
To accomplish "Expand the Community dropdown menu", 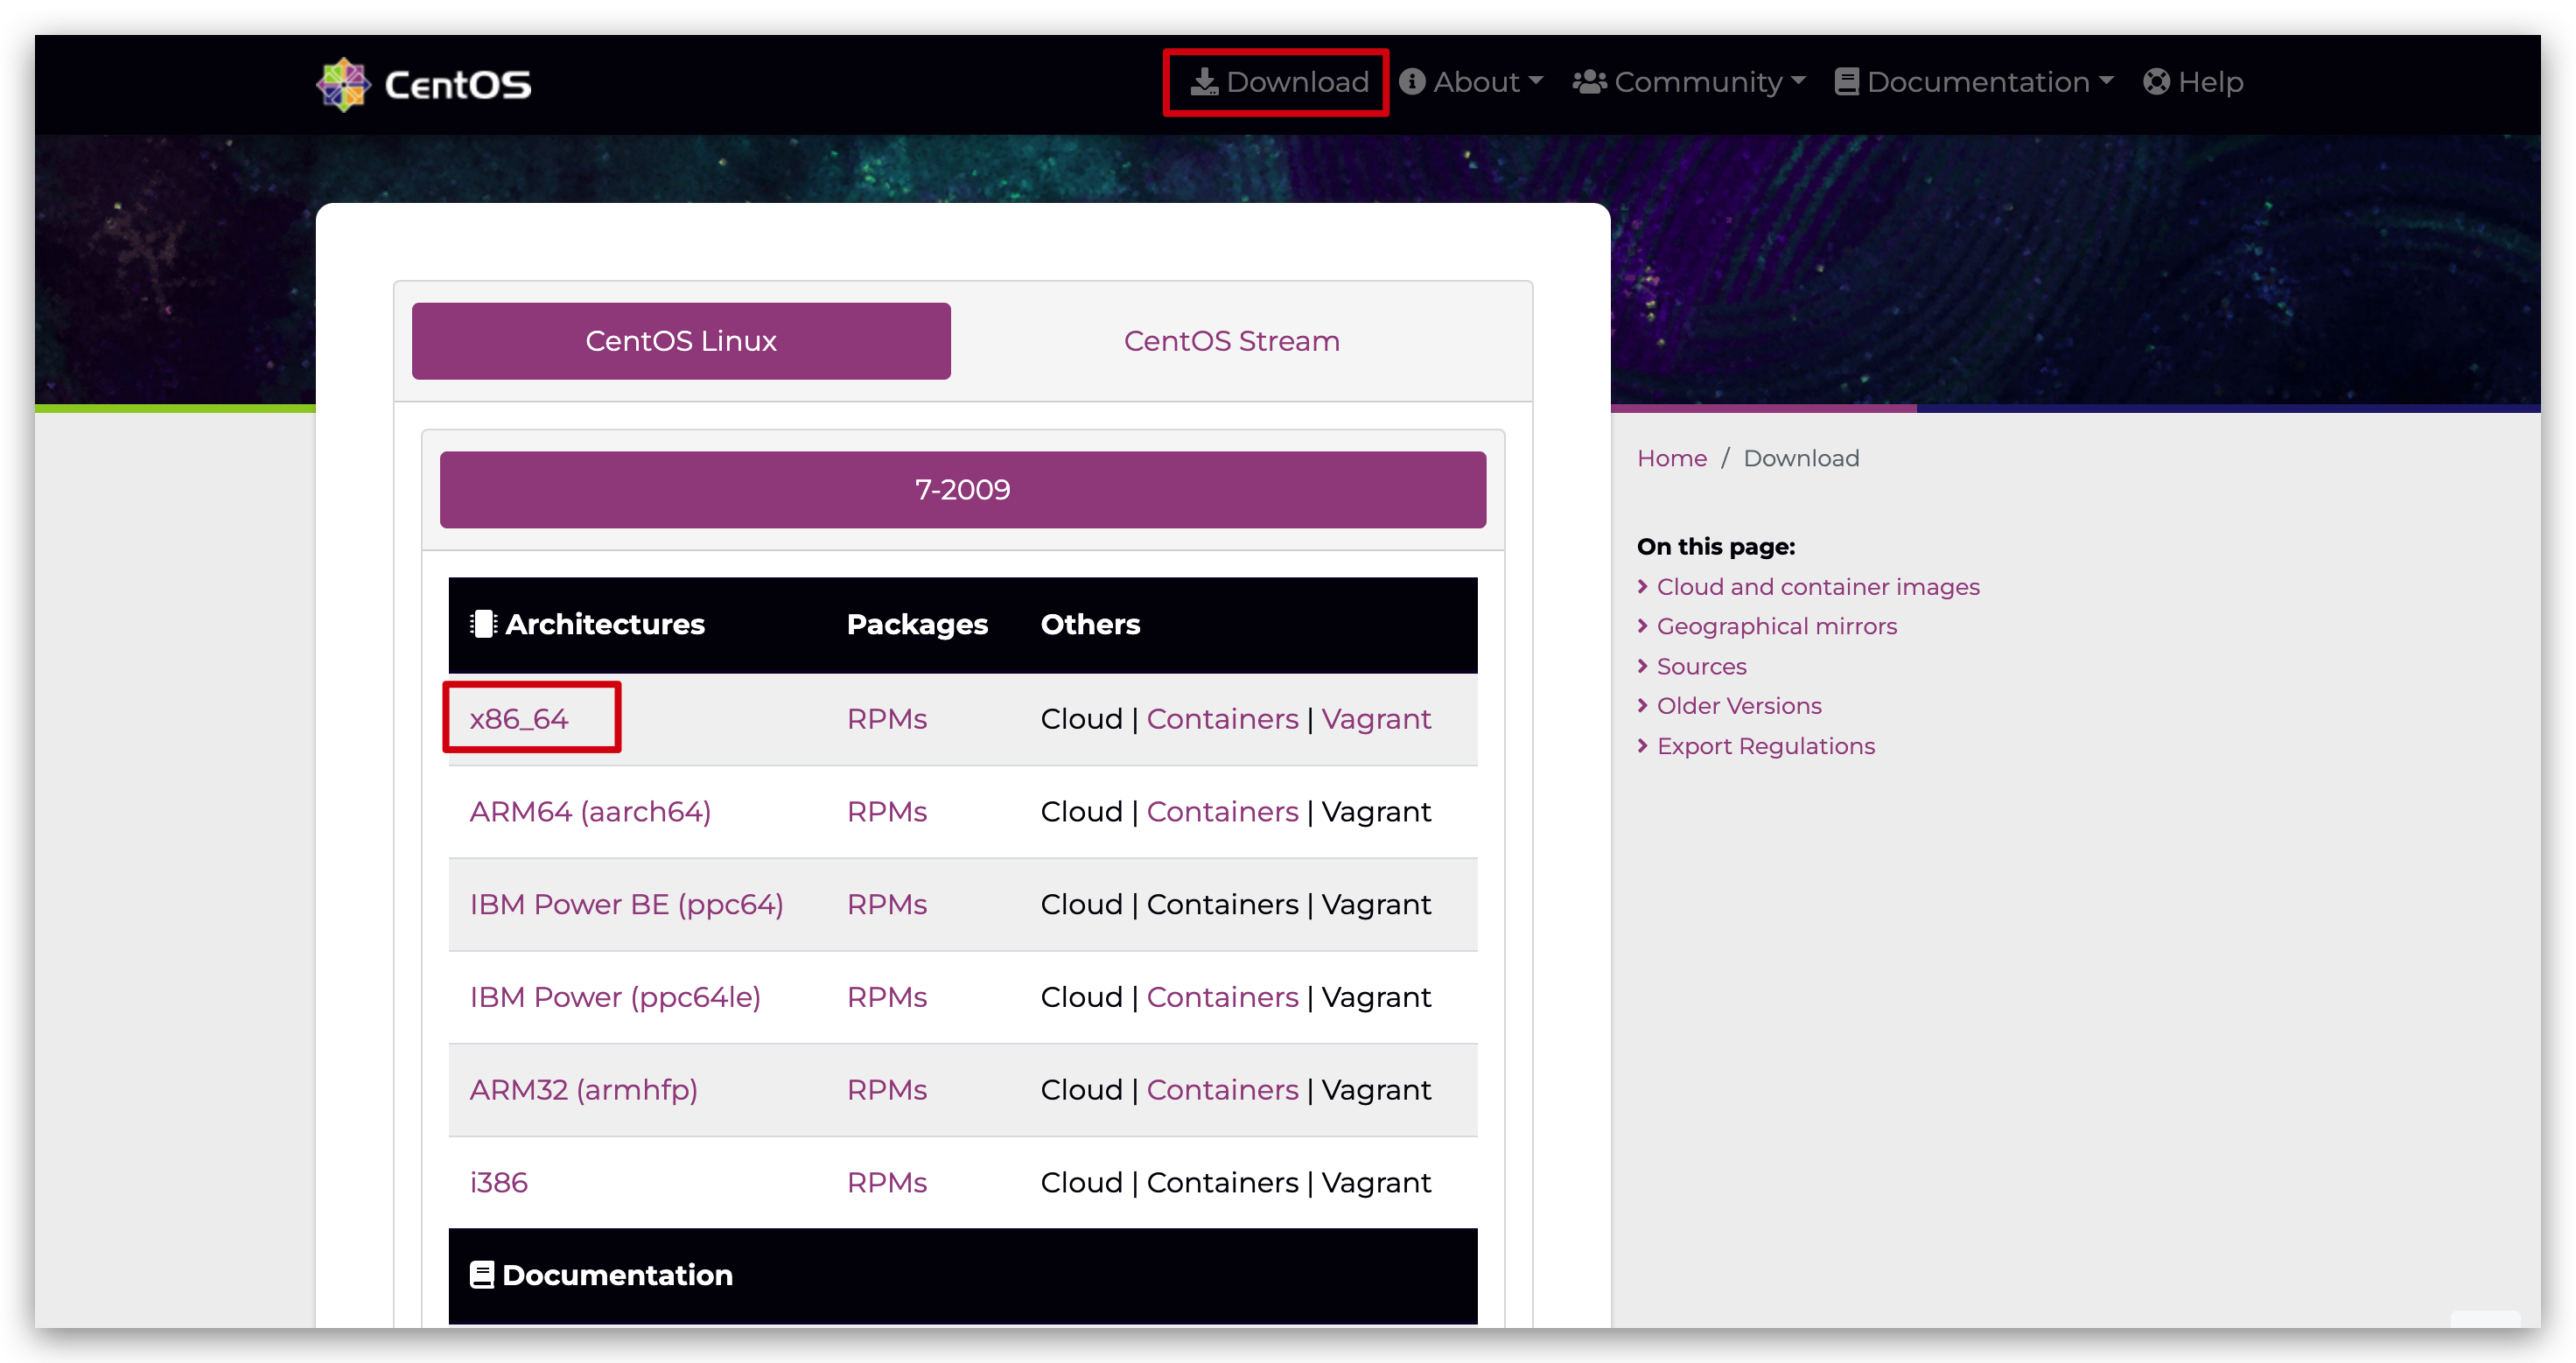I will [x=1689, y=82].
